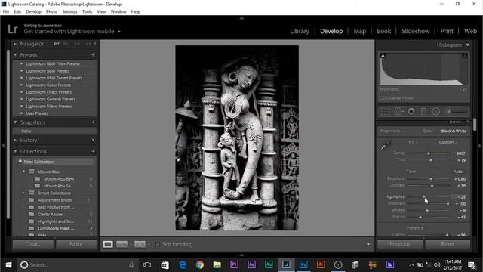Pick the White Balance Selector eyedropper
The width and height of the screenshot is (483, 272).
click(x=386, y=144)
